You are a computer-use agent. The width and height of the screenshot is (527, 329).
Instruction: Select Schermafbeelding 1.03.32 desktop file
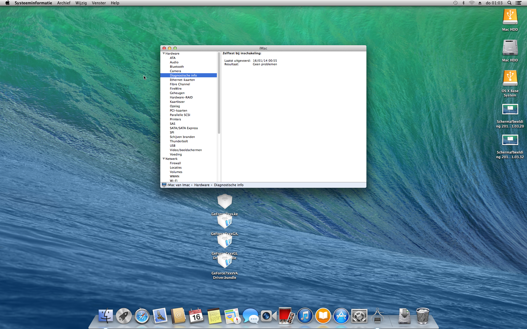[510, 140]
